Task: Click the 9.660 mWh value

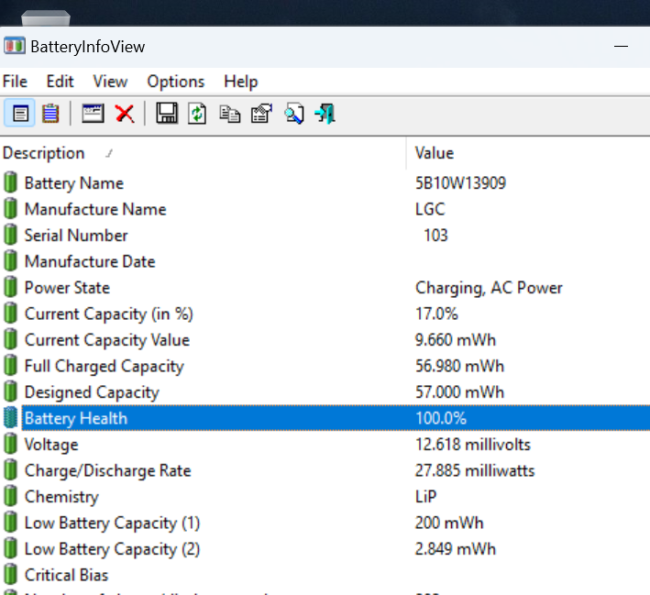Action: [455, 339]
